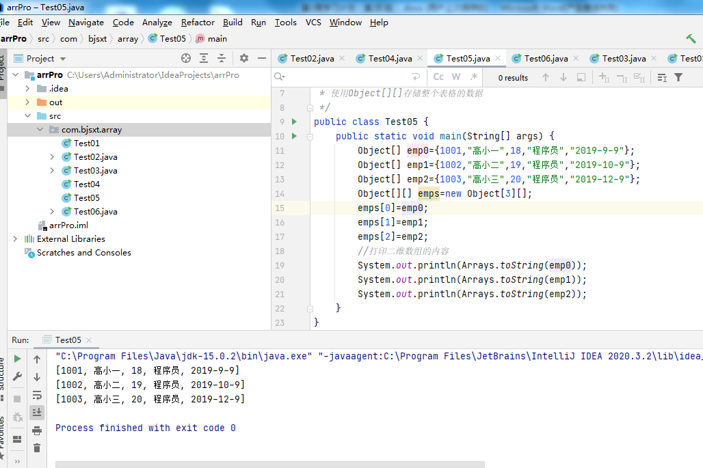703x468 pixels.
Task: Select Test04 in project tree
Action: [x=87, y=184]
